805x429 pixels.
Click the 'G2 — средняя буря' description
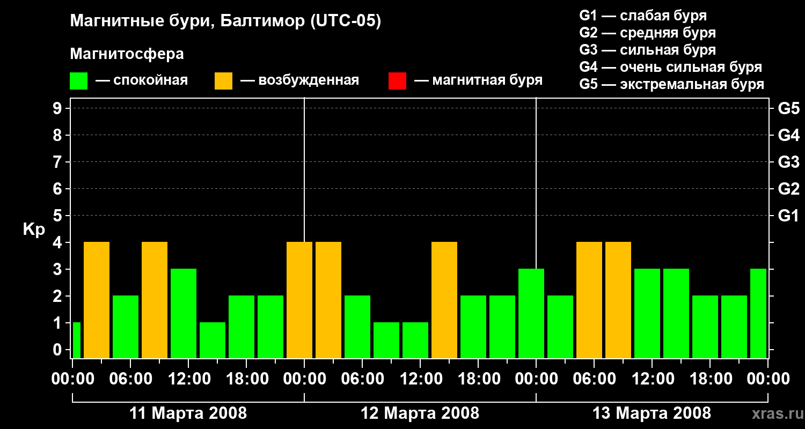647,33
